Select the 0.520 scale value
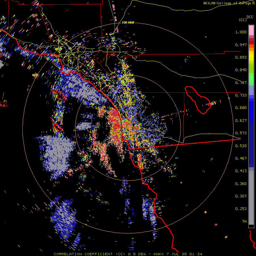This screenshot has height=256, width=256. tap(241, 146)
